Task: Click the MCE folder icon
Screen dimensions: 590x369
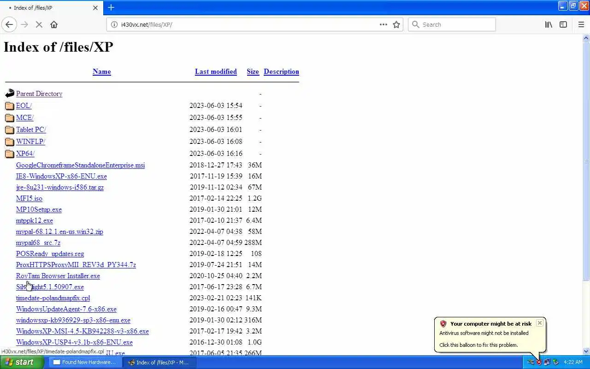Action: click(x=10, y=118)
